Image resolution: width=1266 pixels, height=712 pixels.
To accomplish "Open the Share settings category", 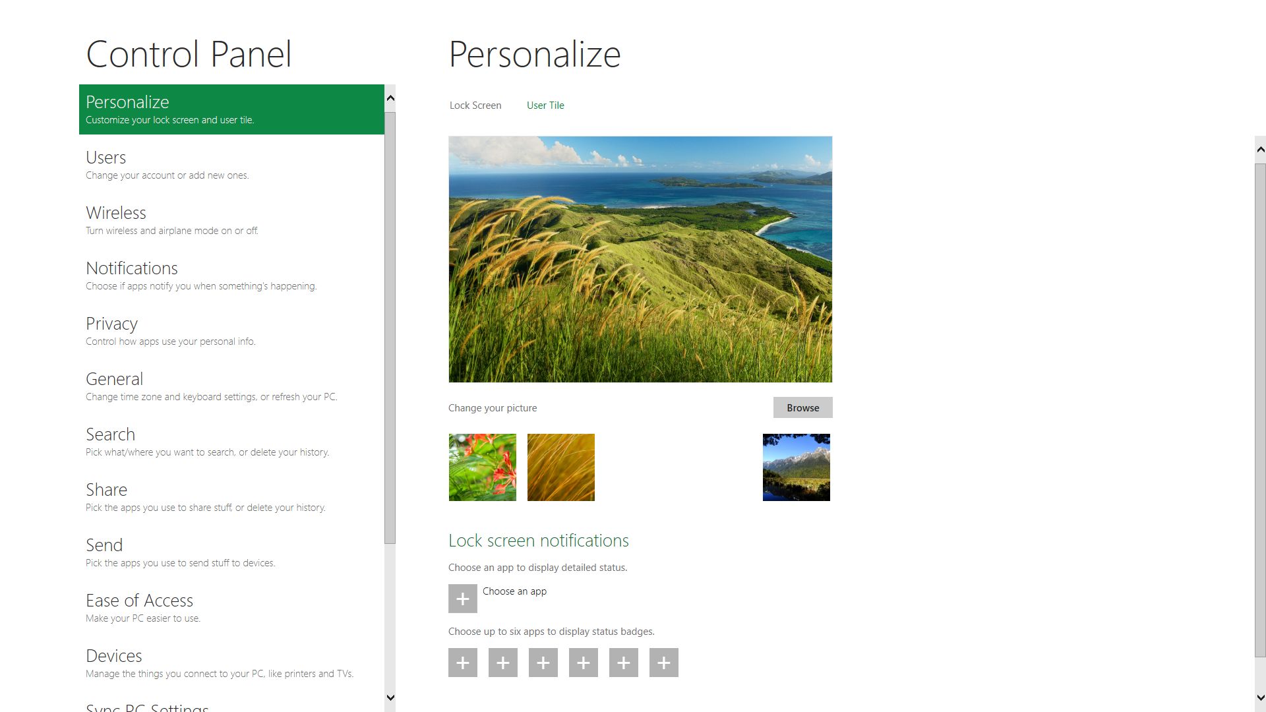I will tap(231, 497).
